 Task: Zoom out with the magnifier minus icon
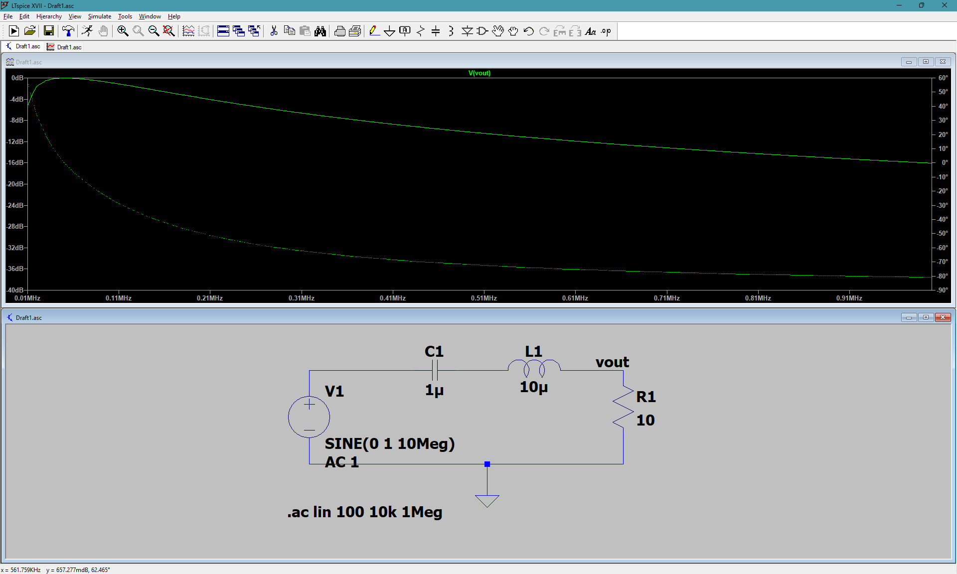click(x=154, y=31)
